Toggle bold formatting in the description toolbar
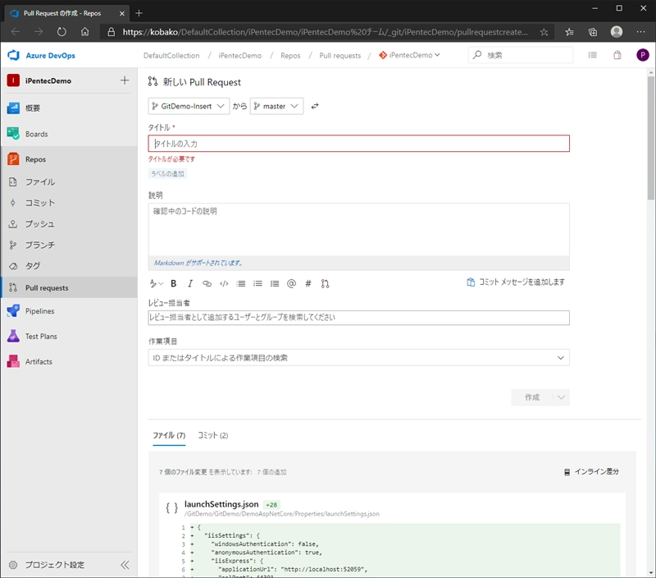656x578 pixels. pyautogui.click(x=174, y=283)
